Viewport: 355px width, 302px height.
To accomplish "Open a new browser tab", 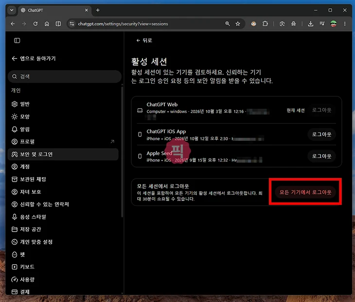I will click(98, 10).
